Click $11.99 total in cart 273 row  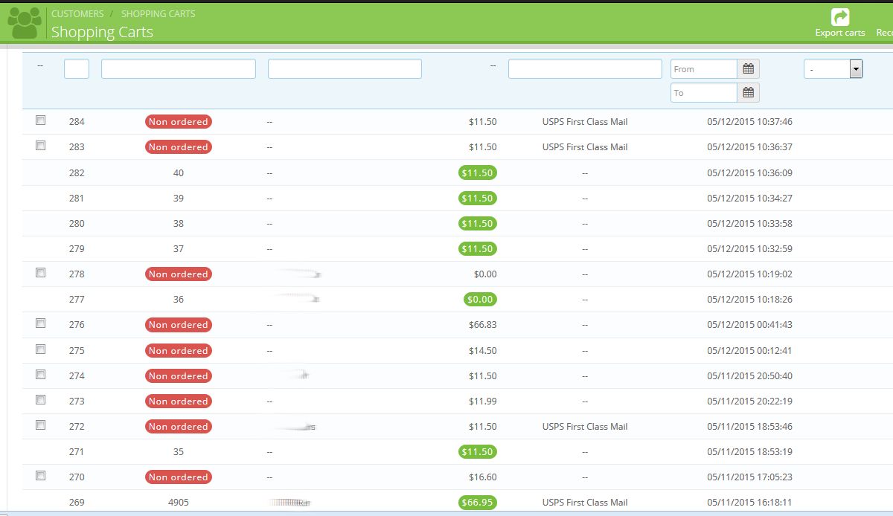[483, 401]
